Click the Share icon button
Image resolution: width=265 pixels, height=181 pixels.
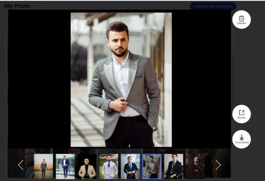pyautogui.click(x=241, y=114)
